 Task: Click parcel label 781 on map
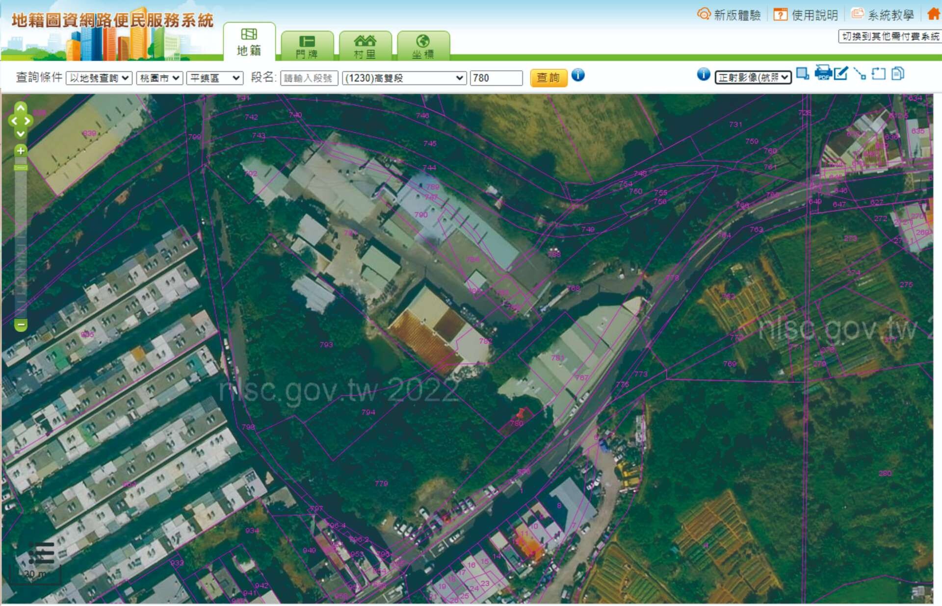[558, 358]
